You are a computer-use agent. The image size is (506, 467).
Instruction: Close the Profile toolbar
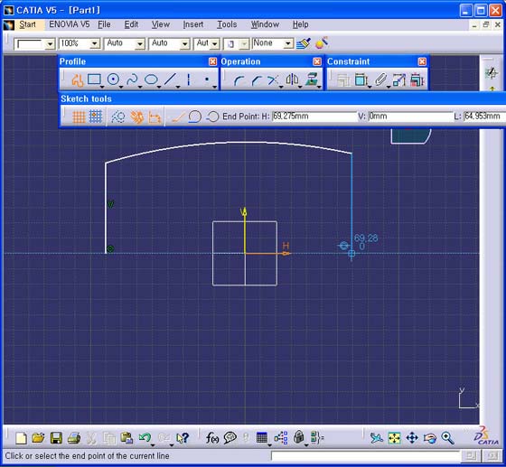[212, 61]
